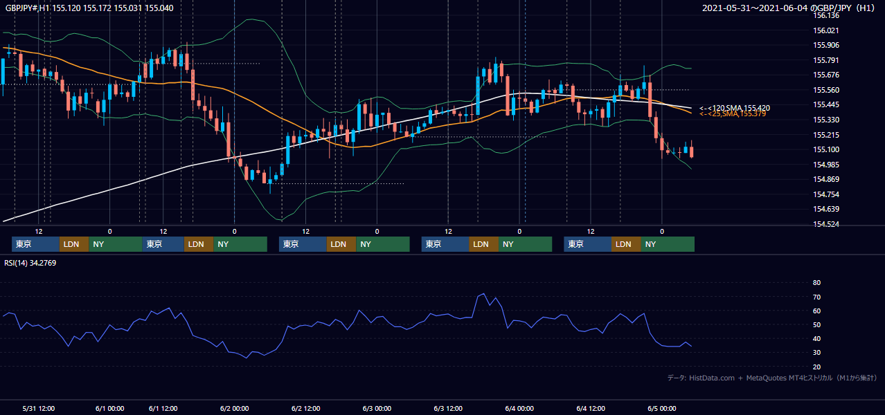
Task: Pick the 155.560 price label
Action: pos(826,90)
